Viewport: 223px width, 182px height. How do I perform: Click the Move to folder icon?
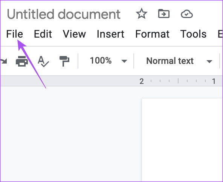[164, 14]
